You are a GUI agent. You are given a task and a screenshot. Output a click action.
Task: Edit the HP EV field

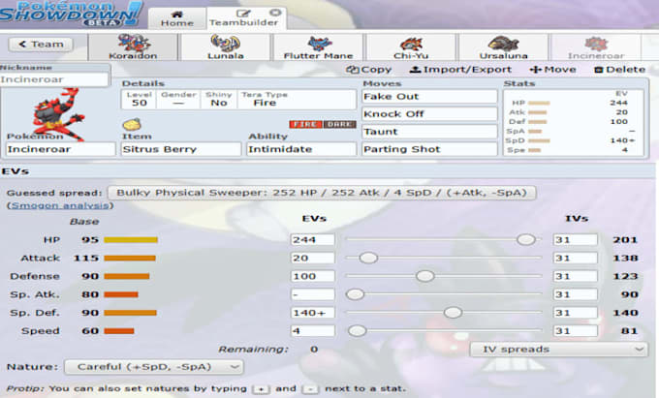coord(313,240)
